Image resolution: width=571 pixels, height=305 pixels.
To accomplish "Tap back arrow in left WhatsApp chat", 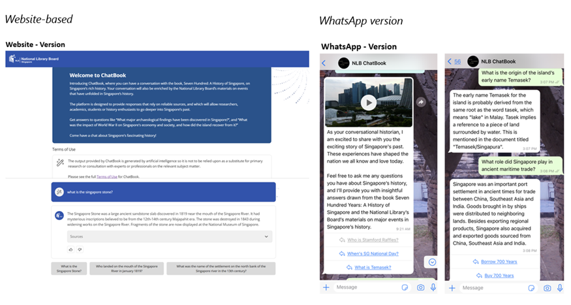I will click(324, 62).
